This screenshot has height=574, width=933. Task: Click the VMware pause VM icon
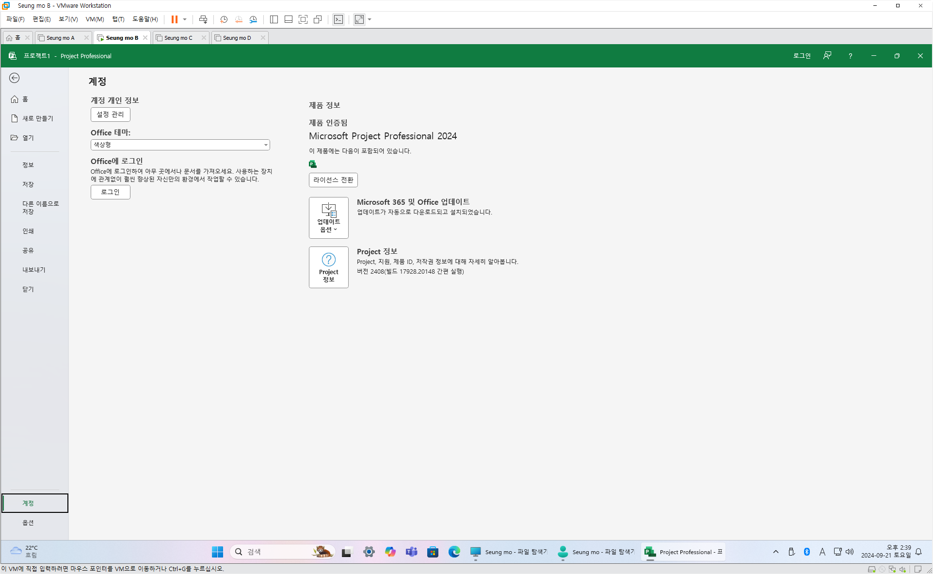pos(174,19)
